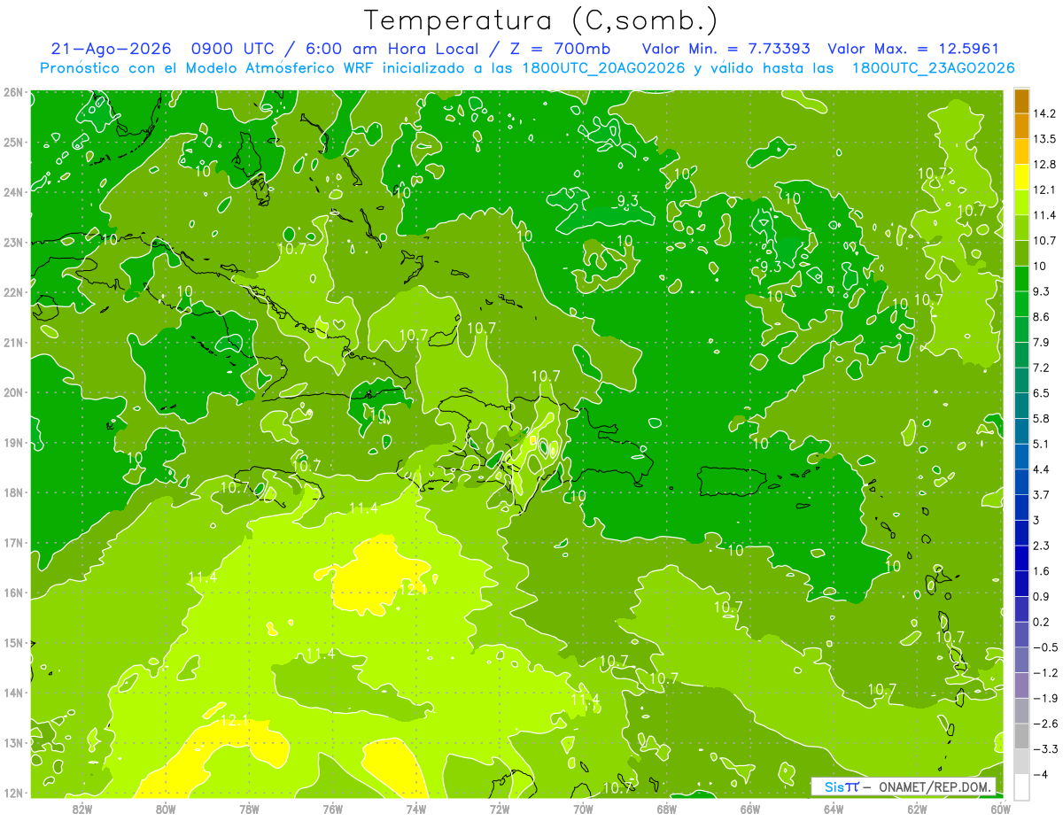Screen dimensions: 1063x821
Task: Click the "80W" longitude axis label
Action: (x=166, y=809)
